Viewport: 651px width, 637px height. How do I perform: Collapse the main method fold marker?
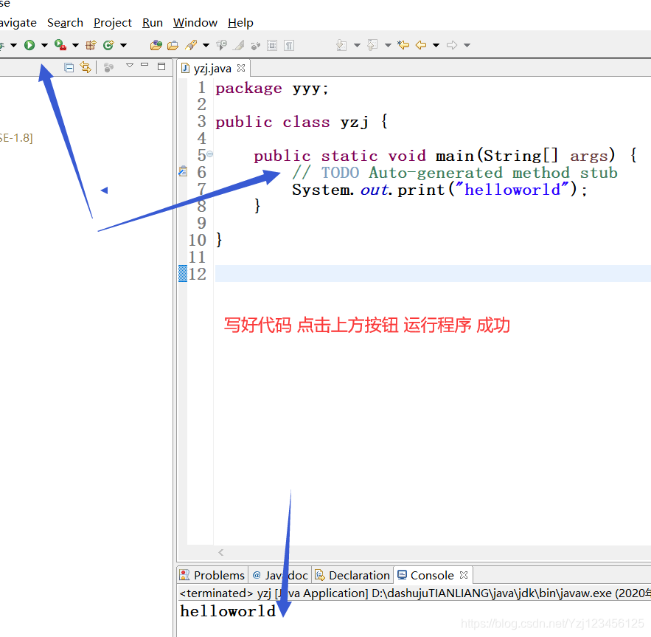[210, 154]
